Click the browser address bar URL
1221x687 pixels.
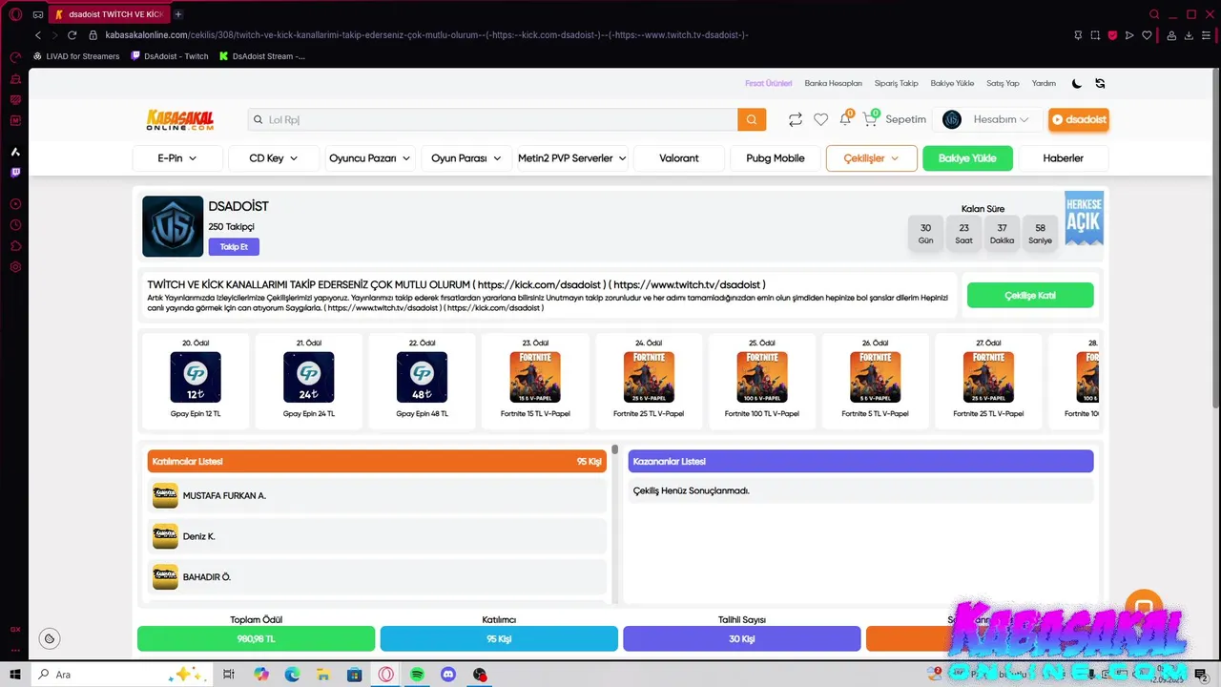point(426,35)
